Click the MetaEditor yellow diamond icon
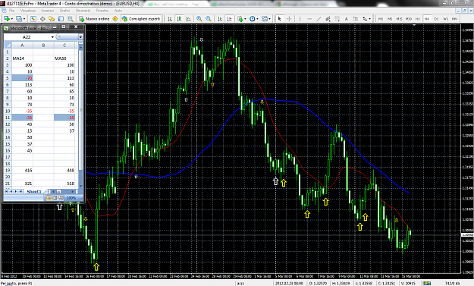Viewport: 474px width, 286px height. pyautogui.click(x=115, y=19)
